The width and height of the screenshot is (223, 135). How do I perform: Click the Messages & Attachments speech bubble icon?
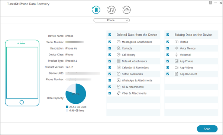tap(119, 42)
